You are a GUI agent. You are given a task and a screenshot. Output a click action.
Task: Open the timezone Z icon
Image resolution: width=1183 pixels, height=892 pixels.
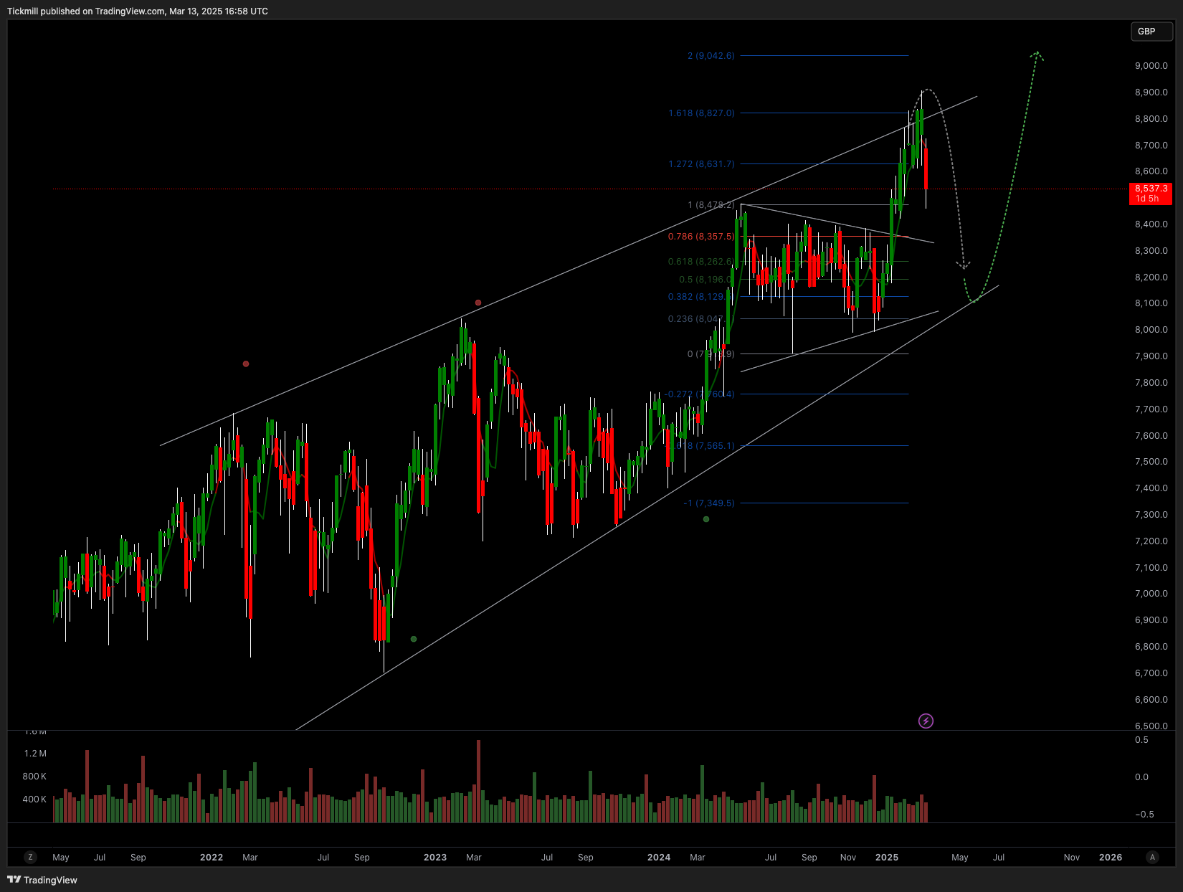[x=30, y=857]
